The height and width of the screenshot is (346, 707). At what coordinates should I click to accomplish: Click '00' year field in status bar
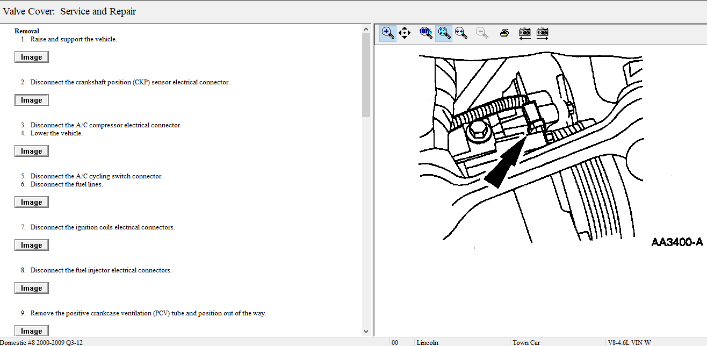(395, 342)
